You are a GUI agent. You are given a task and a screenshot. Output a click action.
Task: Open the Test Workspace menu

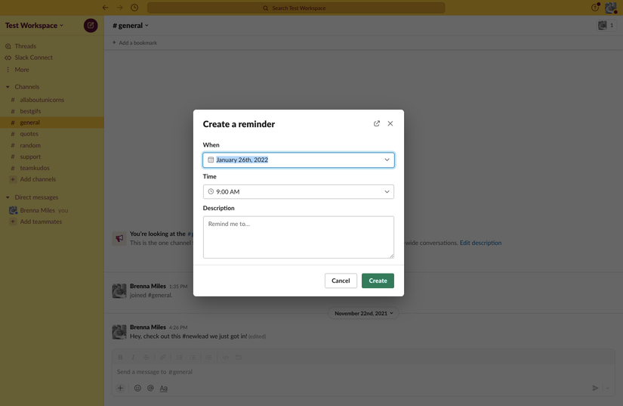34,26
